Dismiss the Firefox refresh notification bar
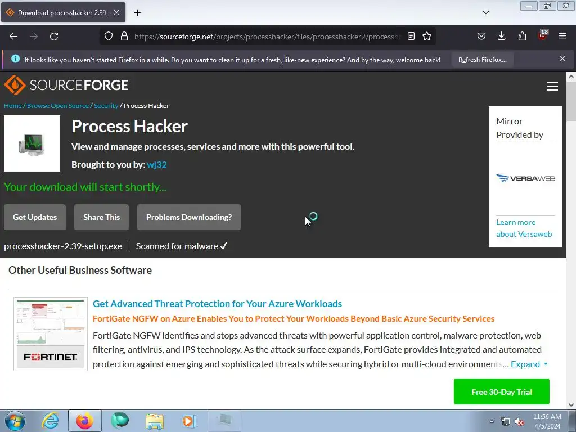This screenshot has width=576, height=432. point(562,58)
